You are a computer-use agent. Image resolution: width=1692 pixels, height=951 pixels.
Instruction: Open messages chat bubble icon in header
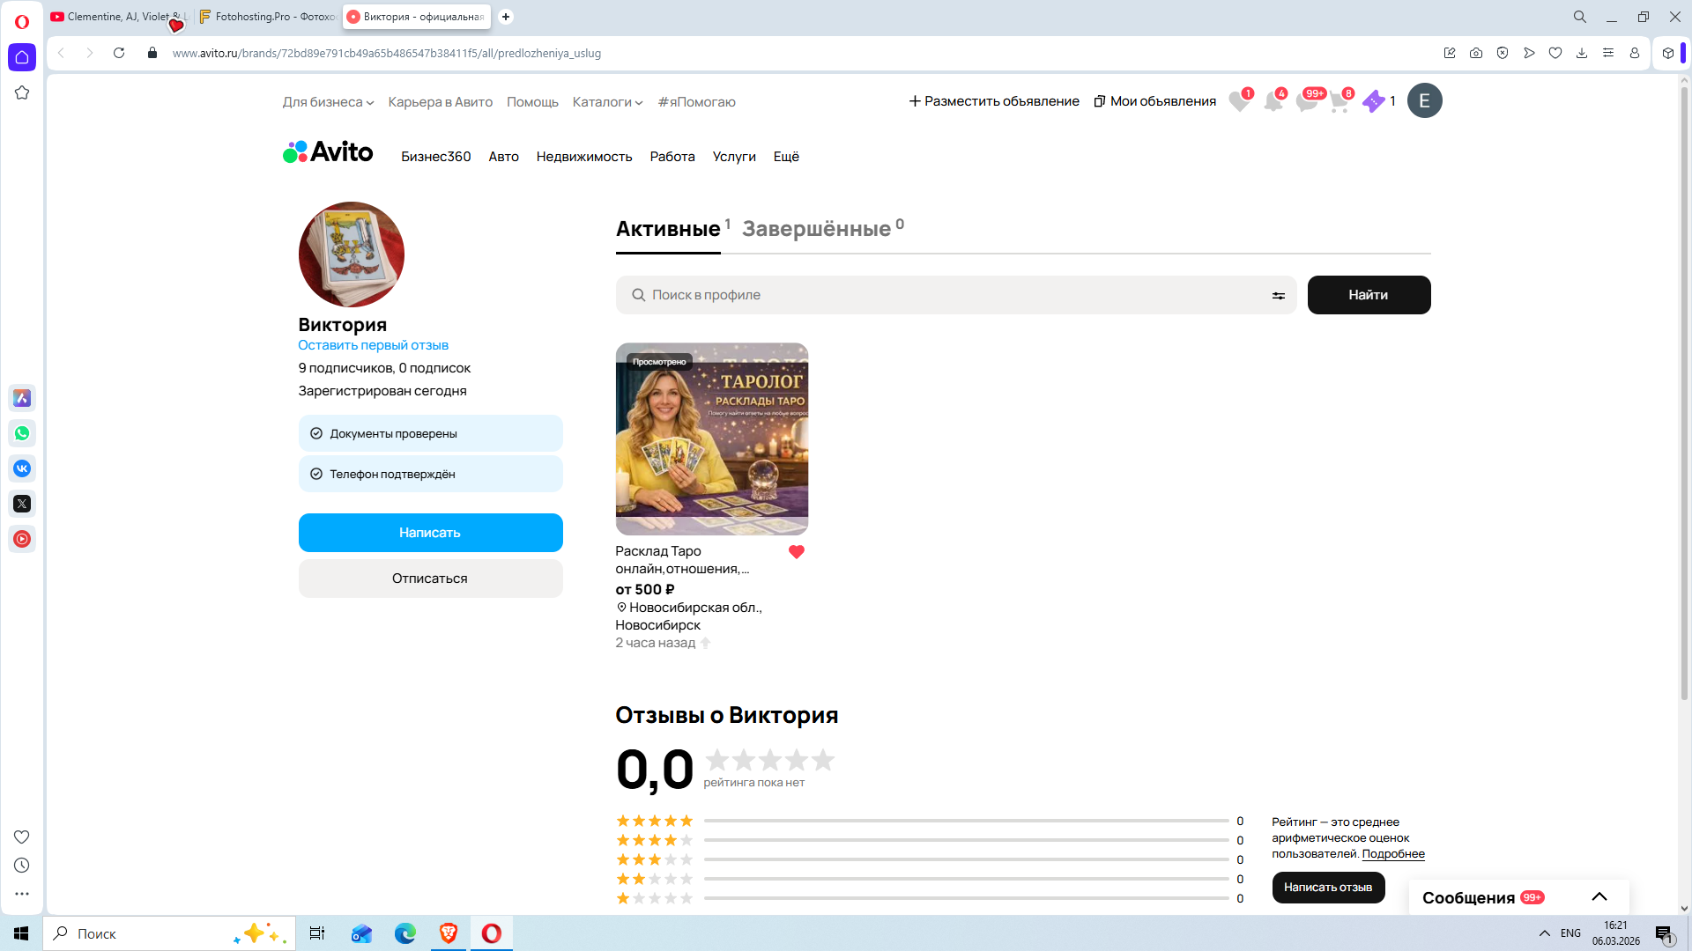tap(1306, 102)
